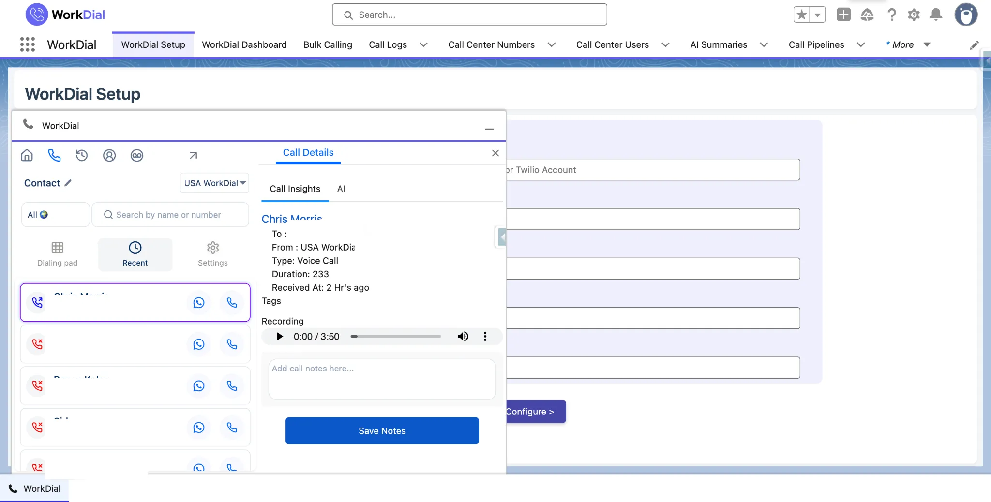This screenshot has width=991, height=502.
Task: Switch to the AI tab
Action: [x=341, y=189]
